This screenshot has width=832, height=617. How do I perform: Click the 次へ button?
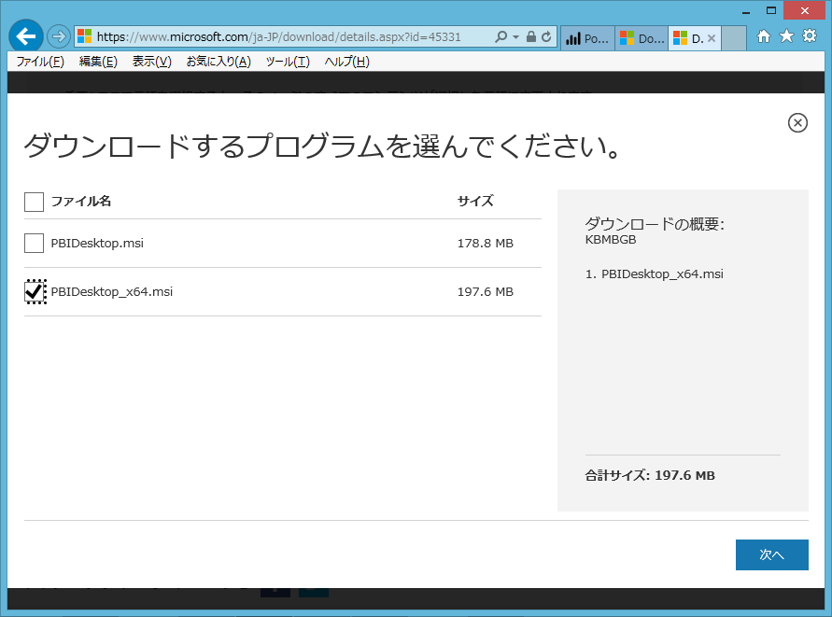[x=771, y=554]
